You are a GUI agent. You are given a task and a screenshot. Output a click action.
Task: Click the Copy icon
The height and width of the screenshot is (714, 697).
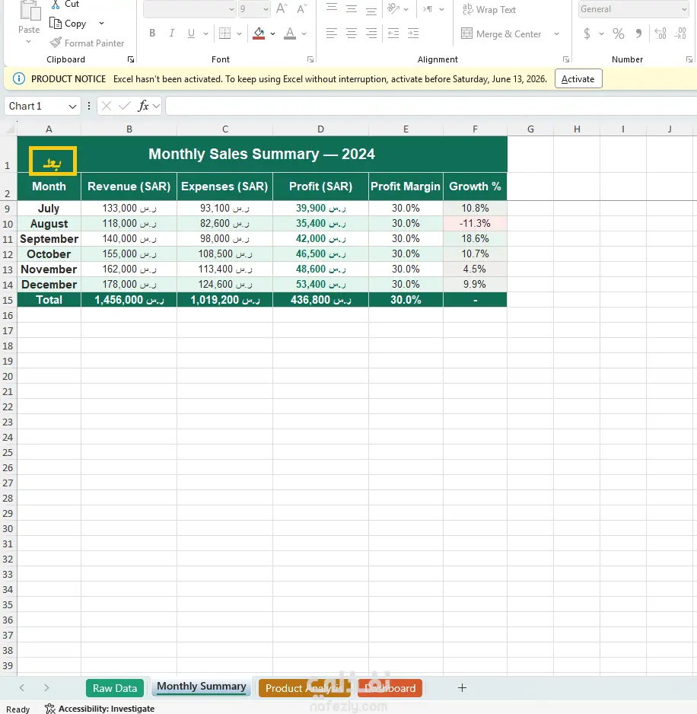click(55, 24)
